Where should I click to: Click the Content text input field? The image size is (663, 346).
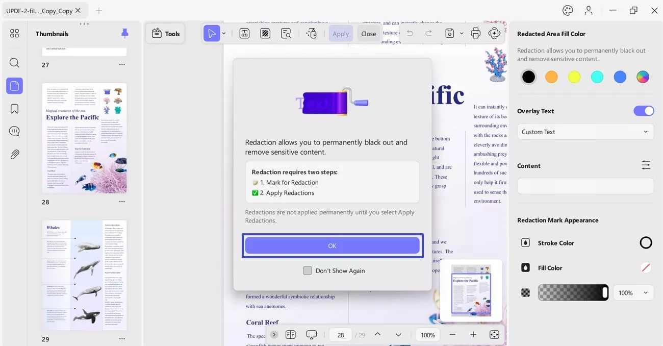tap(585, 186)
